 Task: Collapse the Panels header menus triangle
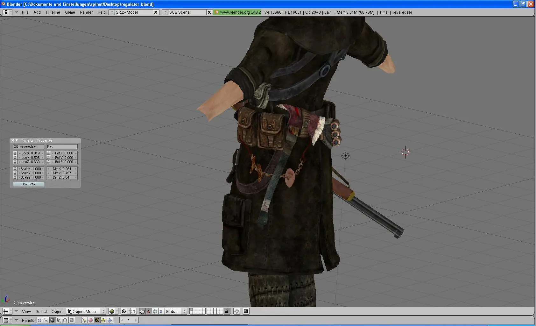pos(16,320)
